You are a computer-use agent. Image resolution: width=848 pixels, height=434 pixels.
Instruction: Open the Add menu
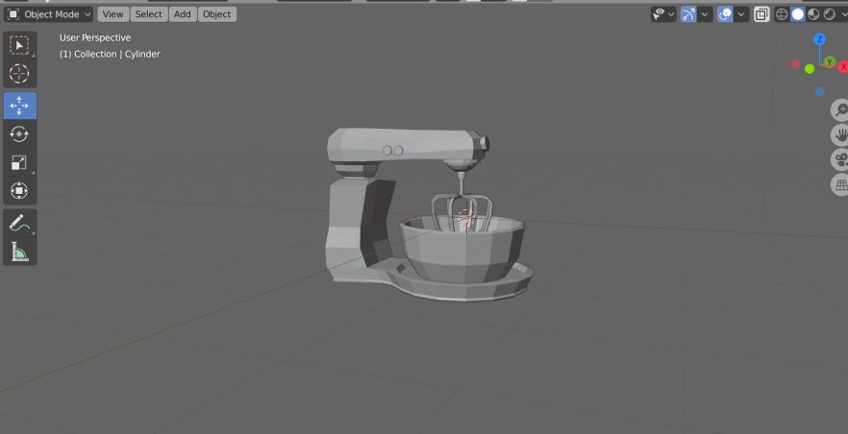[x=183, y=14]
